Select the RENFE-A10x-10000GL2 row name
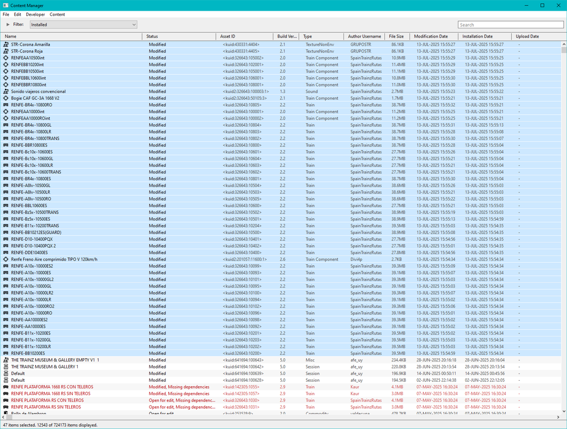567x429 pixels. tap(32, 279)
